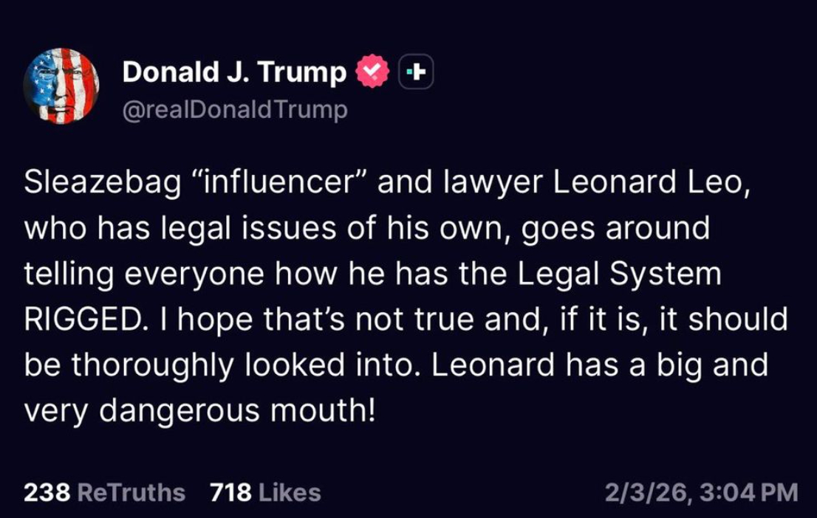Tap the plus follow icon beside the name
817x518 pixels.
click(416, 72)
